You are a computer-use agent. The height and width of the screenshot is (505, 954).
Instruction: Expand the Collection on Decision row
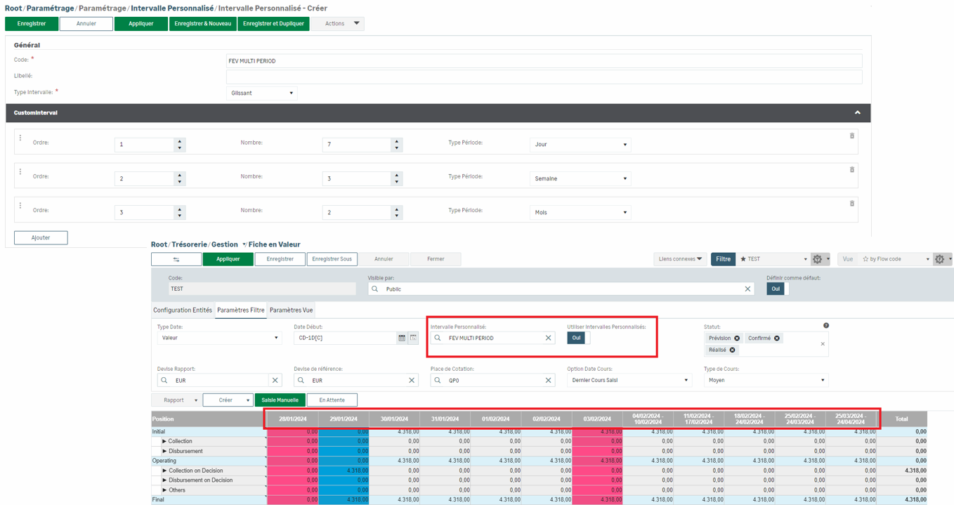(x=164, y=471)
